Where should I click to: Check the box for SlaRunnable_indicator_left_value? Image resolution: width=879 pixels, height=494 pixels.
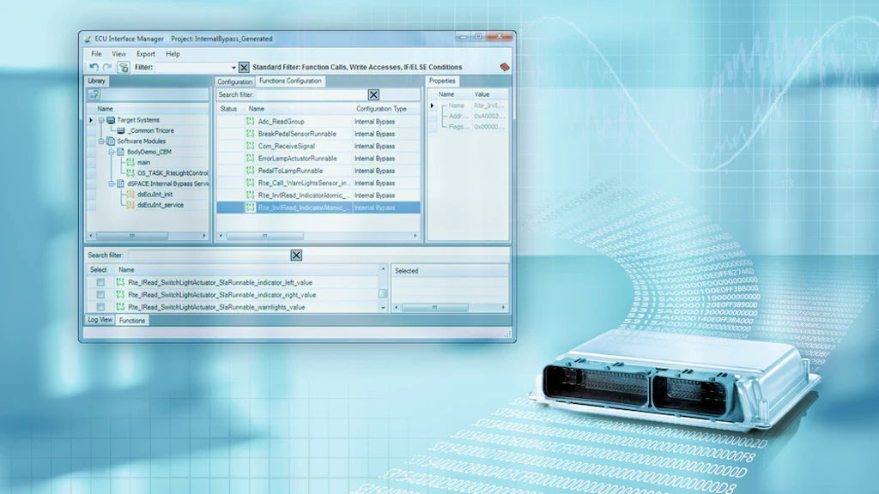[x=100, y=282]
